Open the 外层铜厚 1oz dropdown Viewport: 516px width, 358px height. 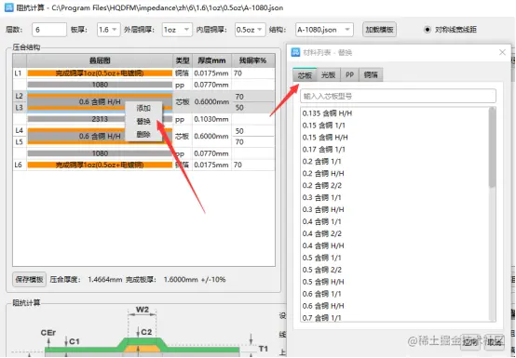pyautogui.click(x=177, y=30)
